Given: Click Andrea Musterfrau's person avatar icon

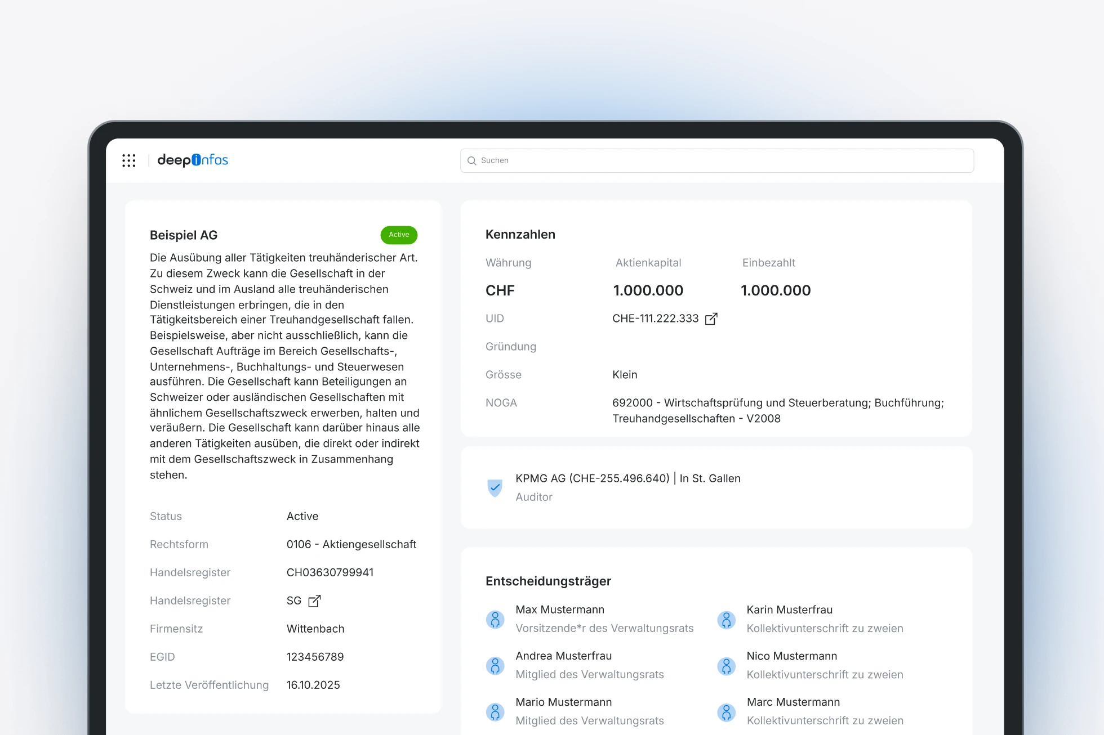Looking at the screenshot, I should (x=495, y=666).
